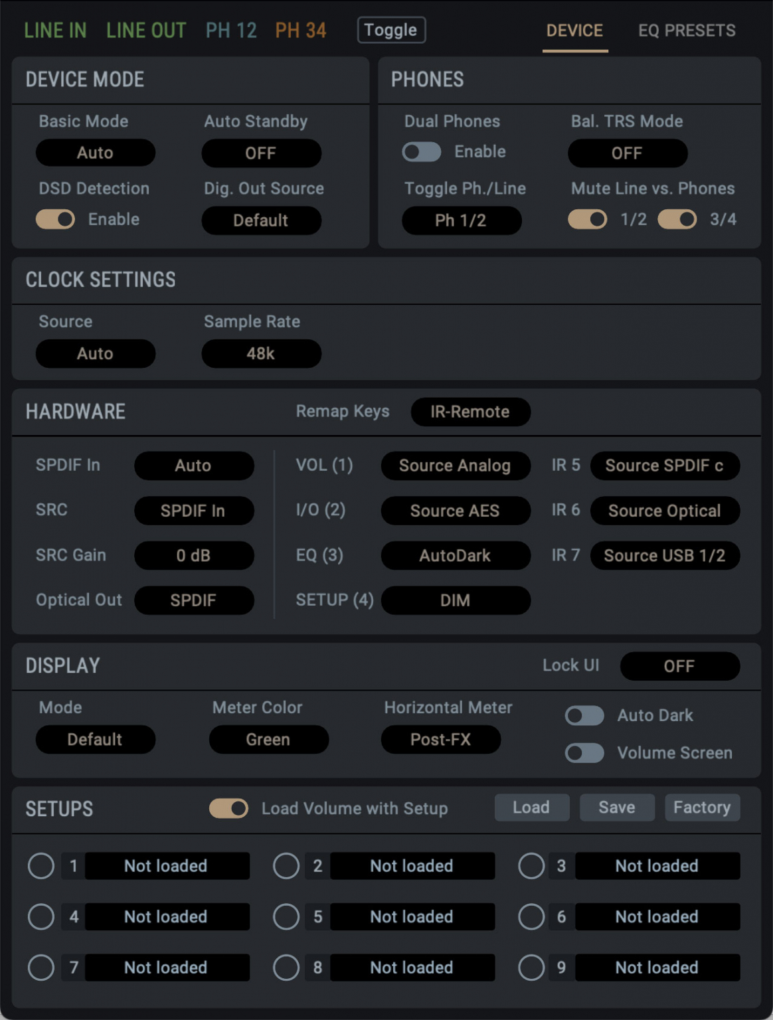Click setup 1 Not loaded name field
773x1020 pixels.
click(x=167, y=866)
